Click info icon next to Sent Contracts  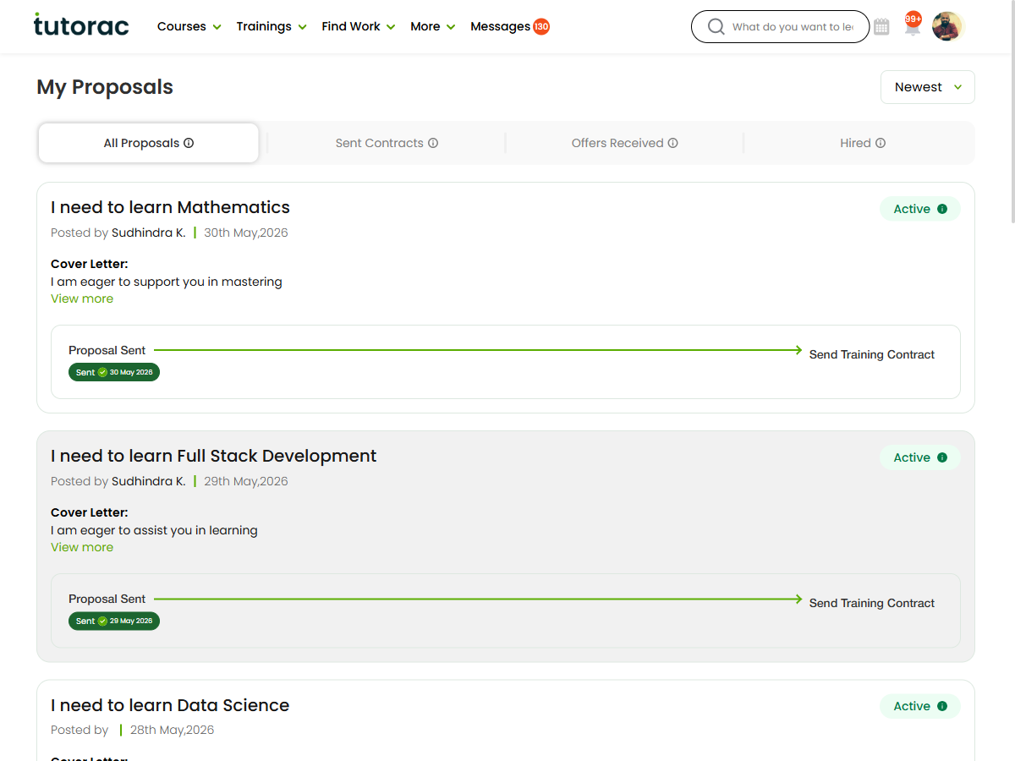click(433, 143)
